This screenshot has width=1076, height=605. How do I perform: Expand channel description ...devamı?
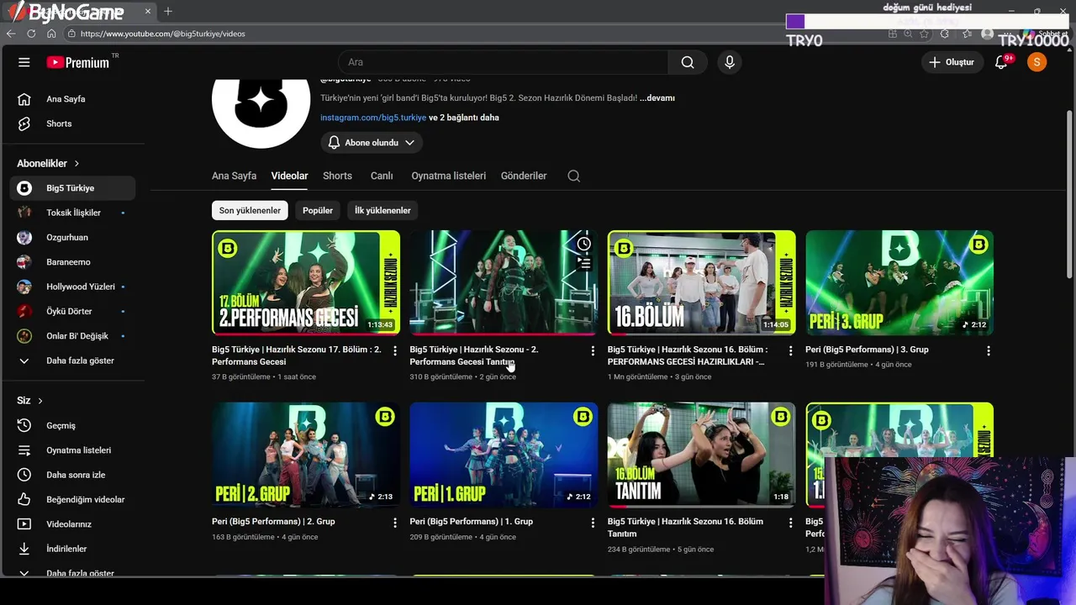click(657, 98)
